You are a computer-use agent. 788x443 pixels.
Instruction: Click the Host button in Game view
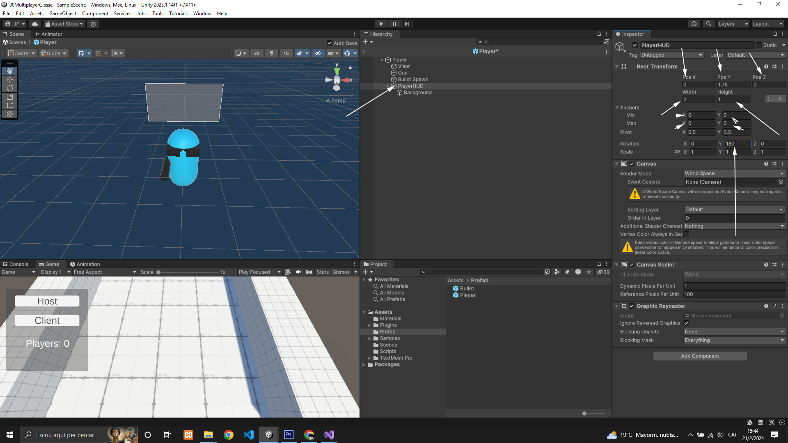[x=47, y=301]
